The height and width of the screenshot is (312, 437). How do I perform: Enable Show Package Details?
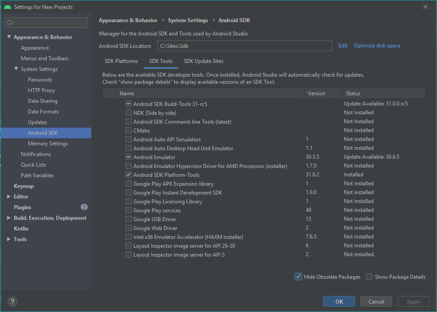pyautogui.click(x=369, y=276)
